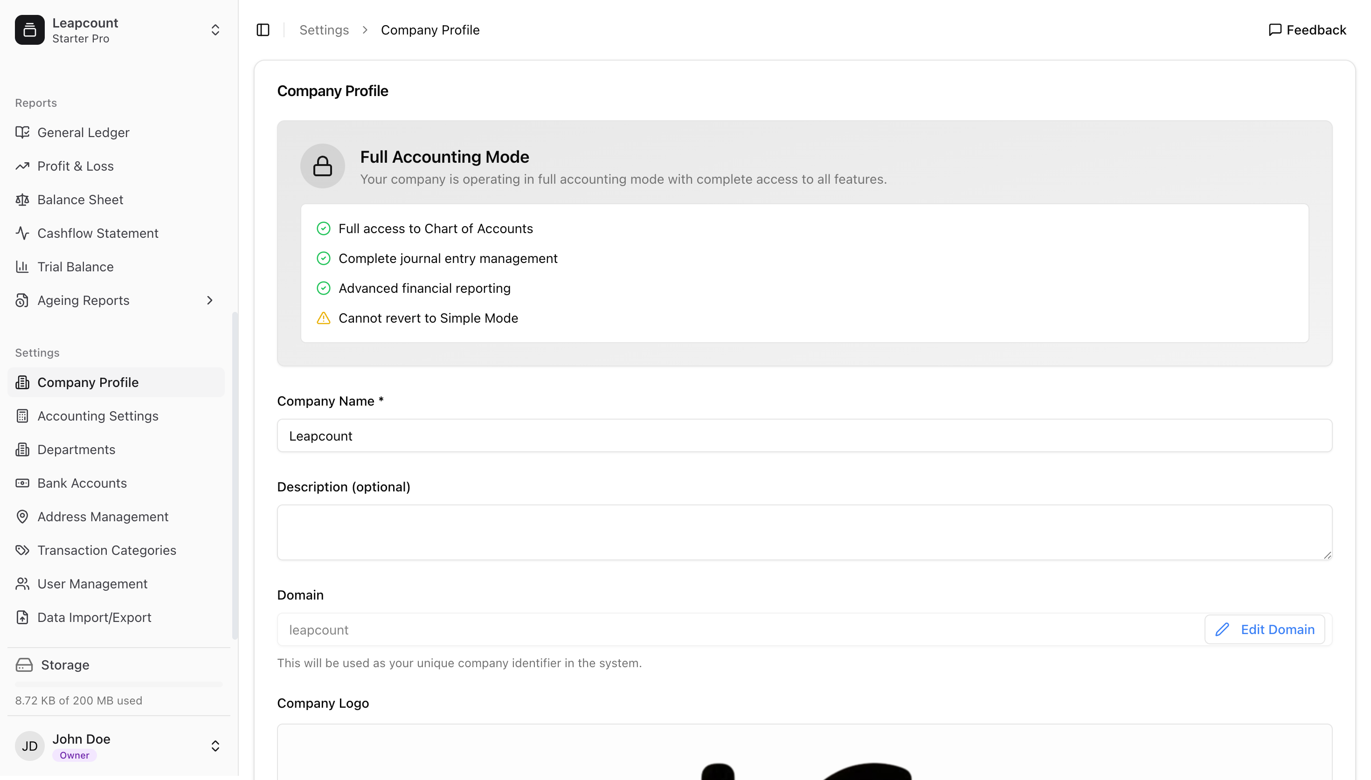Click the JD user avatar
The width and height of the screenshot is (1371, 780).
[29, 746]
